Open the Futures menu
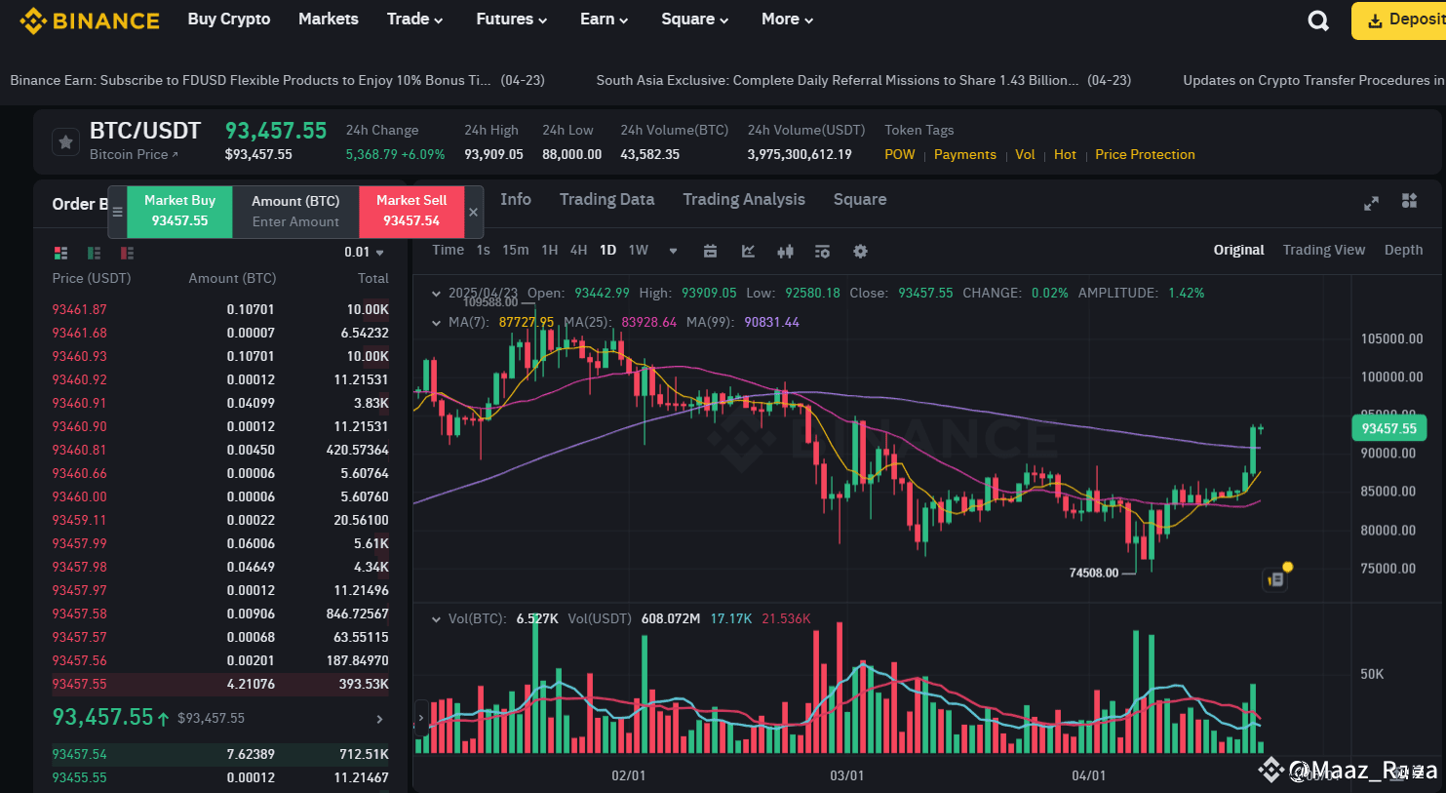The height and width of the screenshot is (793, 1446). (511, 19)
